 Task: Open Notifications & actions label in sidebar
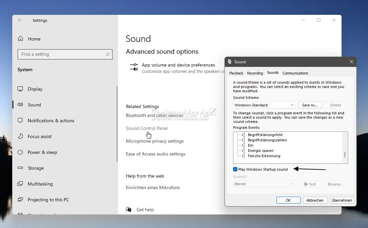tap(51, 121)
